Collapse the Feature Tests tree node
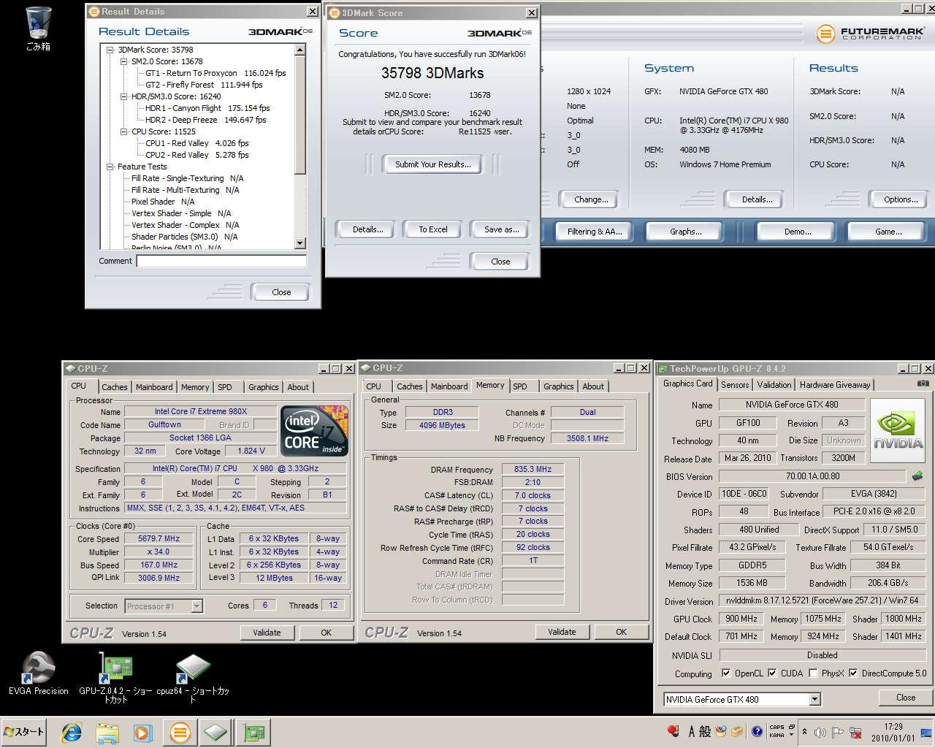Viewport: 935px width, 748px height. pos(110,167)
